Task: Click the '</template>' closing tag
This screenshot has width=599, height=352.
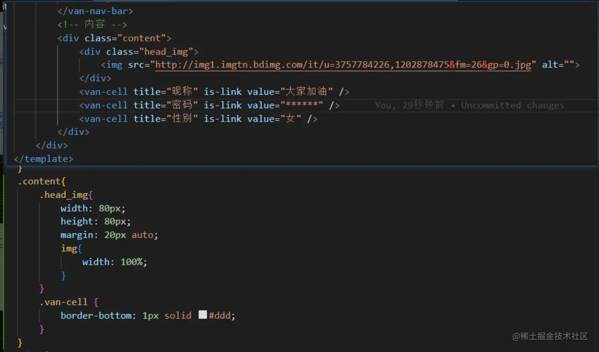Action: click(44, 159)
